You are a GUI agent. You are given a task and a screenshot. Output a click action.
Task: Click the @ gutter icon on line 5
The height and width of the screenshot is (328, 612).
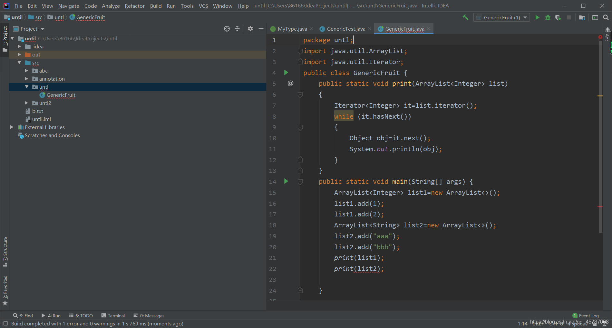pyautogui.click(x=290, y=83)
